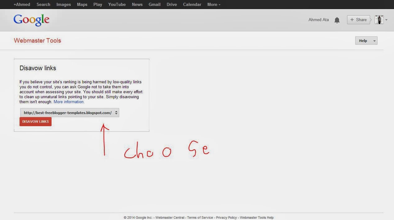Open Maps in the top bar

tap(82, 4)
